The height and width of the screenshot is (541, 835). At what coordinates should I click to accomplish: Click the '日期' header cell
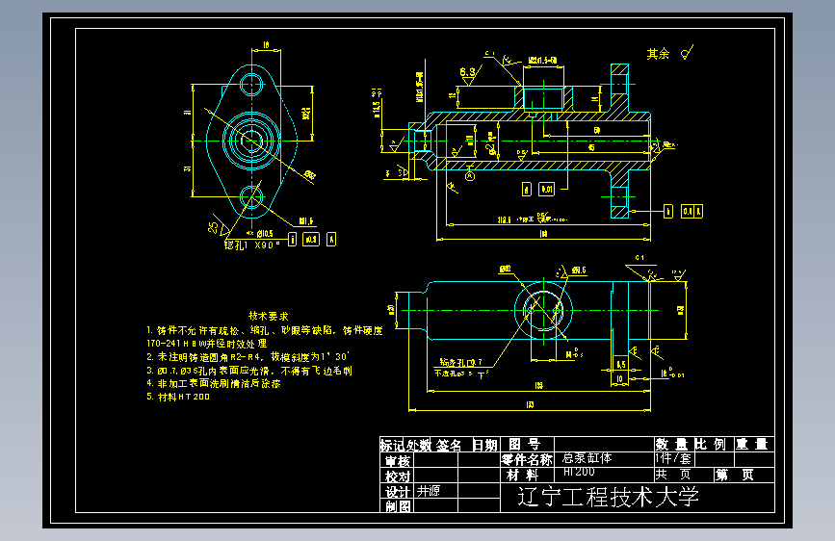pos(485,445)
